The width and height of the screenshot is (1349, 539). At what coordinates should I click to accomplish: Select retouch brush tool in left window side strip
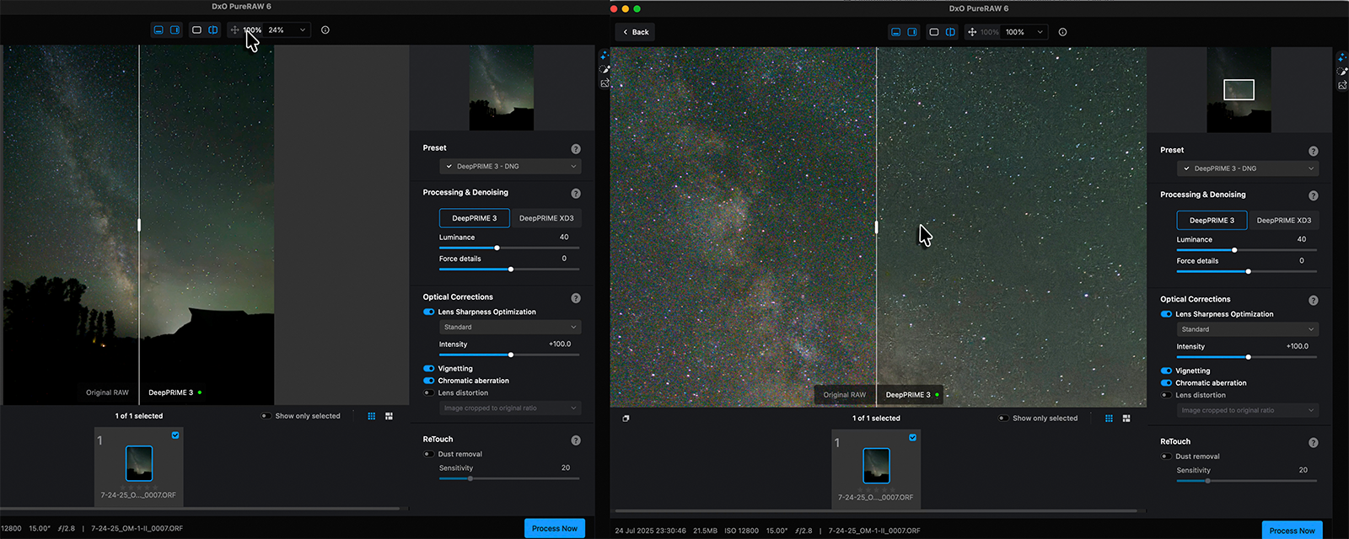point(604,69)
